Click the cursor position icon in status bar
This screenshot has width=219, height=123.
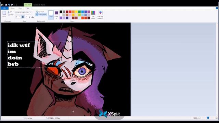pos(2,118)
